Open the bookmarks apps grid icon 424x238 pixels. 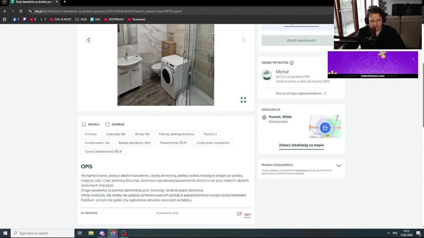[4, 20]
